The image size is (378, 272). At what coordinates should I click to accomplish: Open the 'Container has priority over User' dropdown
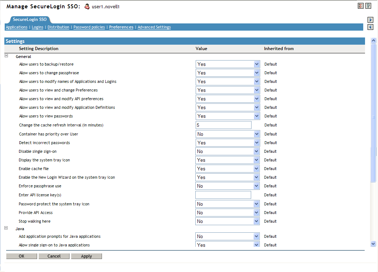pos(256,134)
